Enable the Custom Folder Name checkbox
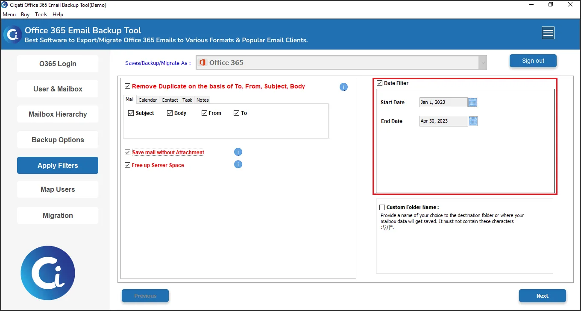Image resolution: width=581 pixels, height=311 pixels. tap(382, 207)
